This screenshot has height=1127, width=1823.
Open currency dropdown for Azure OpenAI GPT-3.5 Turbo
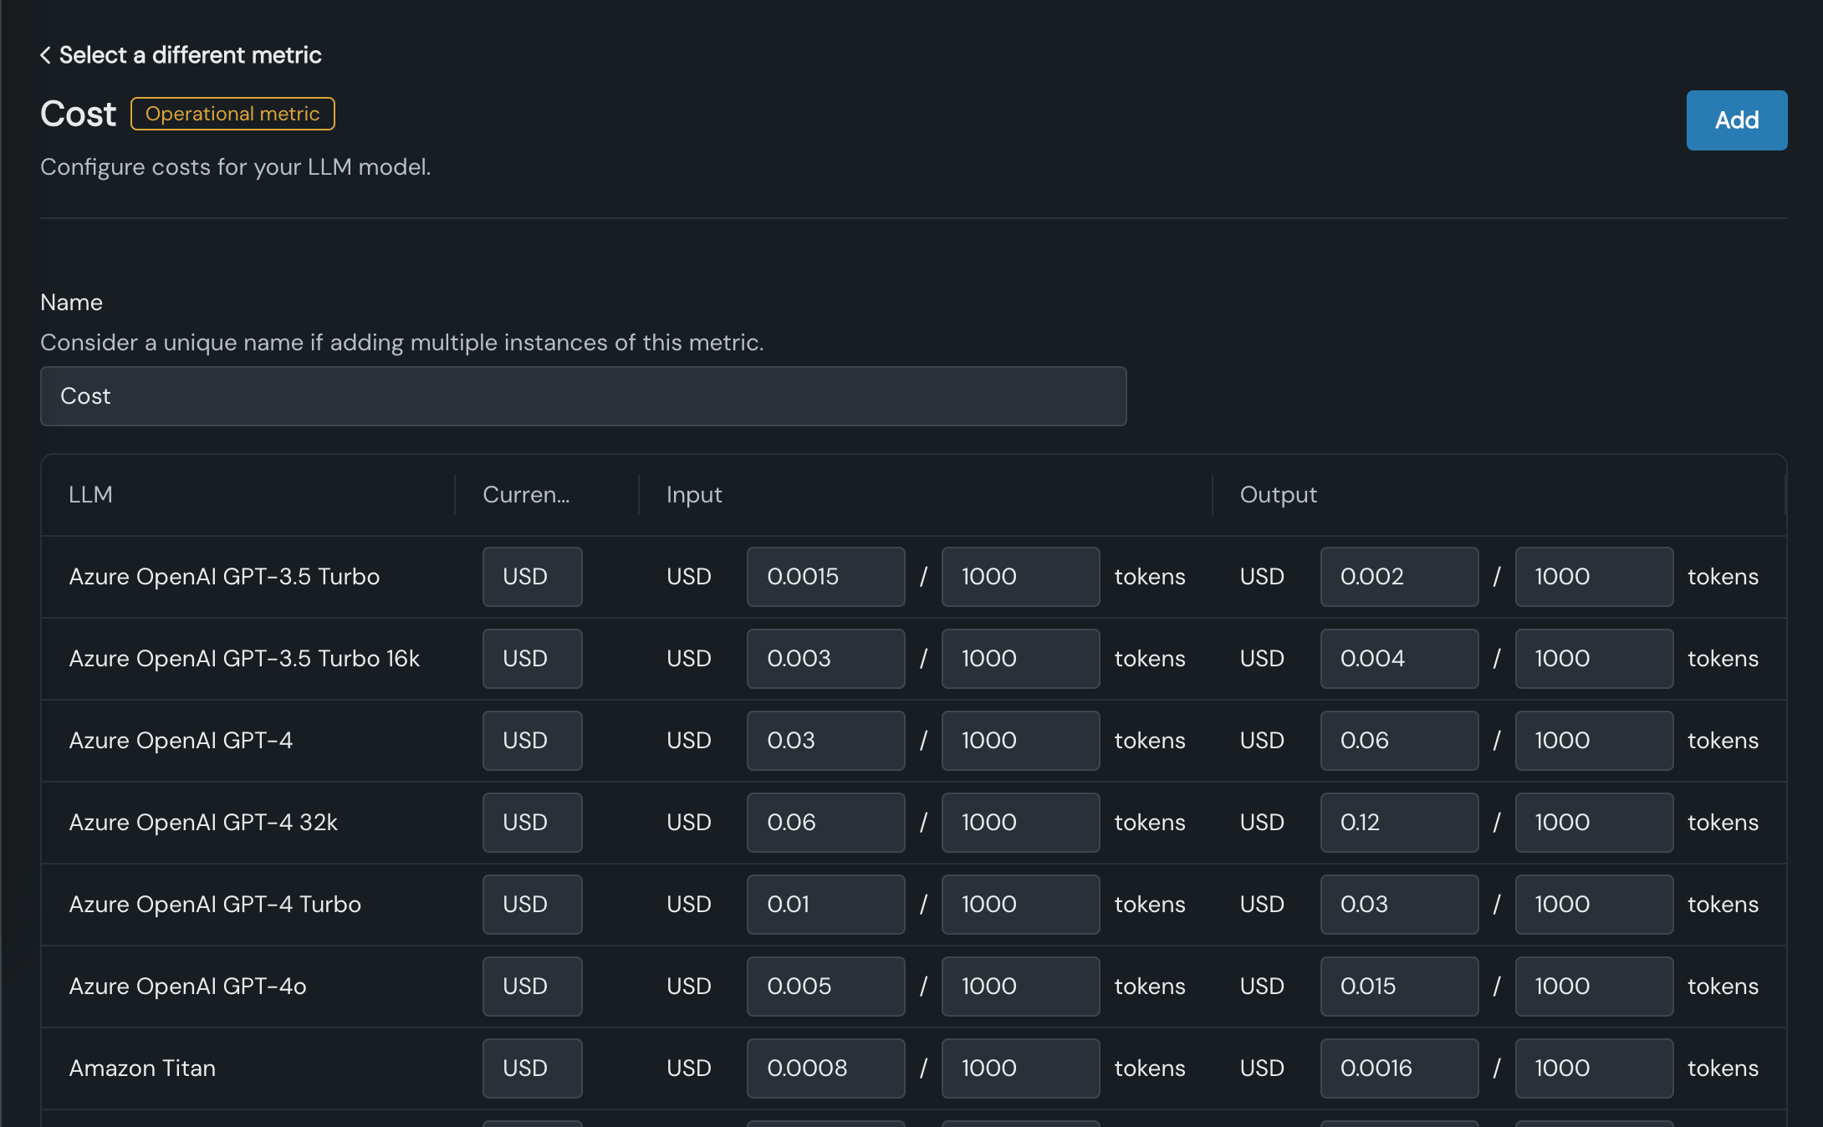click(x=532, y=577)
